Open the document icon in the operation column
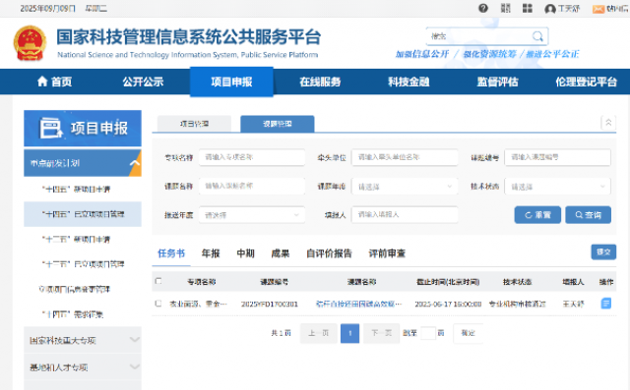Viewport: 630px width, 390px height. tap(606, 304)
